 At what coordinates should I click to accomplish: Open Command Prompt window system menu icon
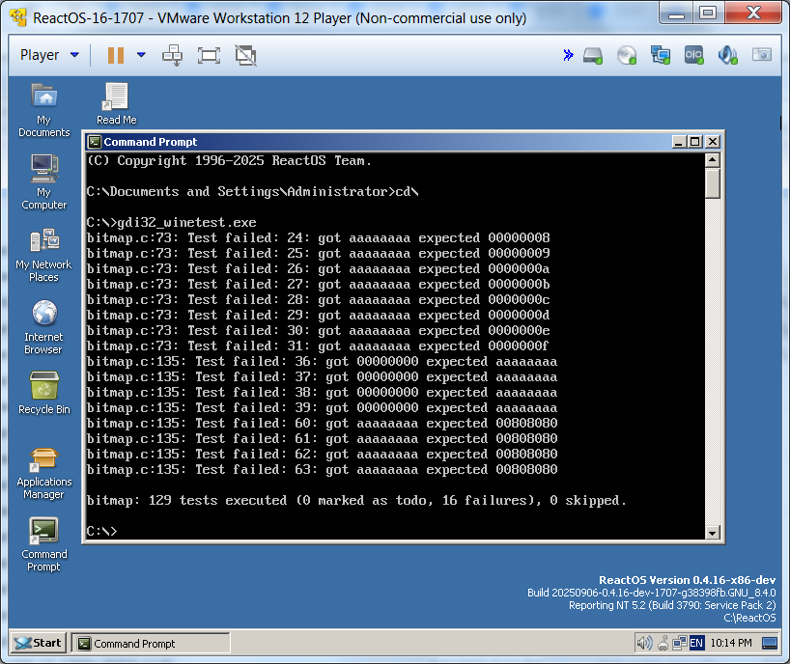[95, 142]
